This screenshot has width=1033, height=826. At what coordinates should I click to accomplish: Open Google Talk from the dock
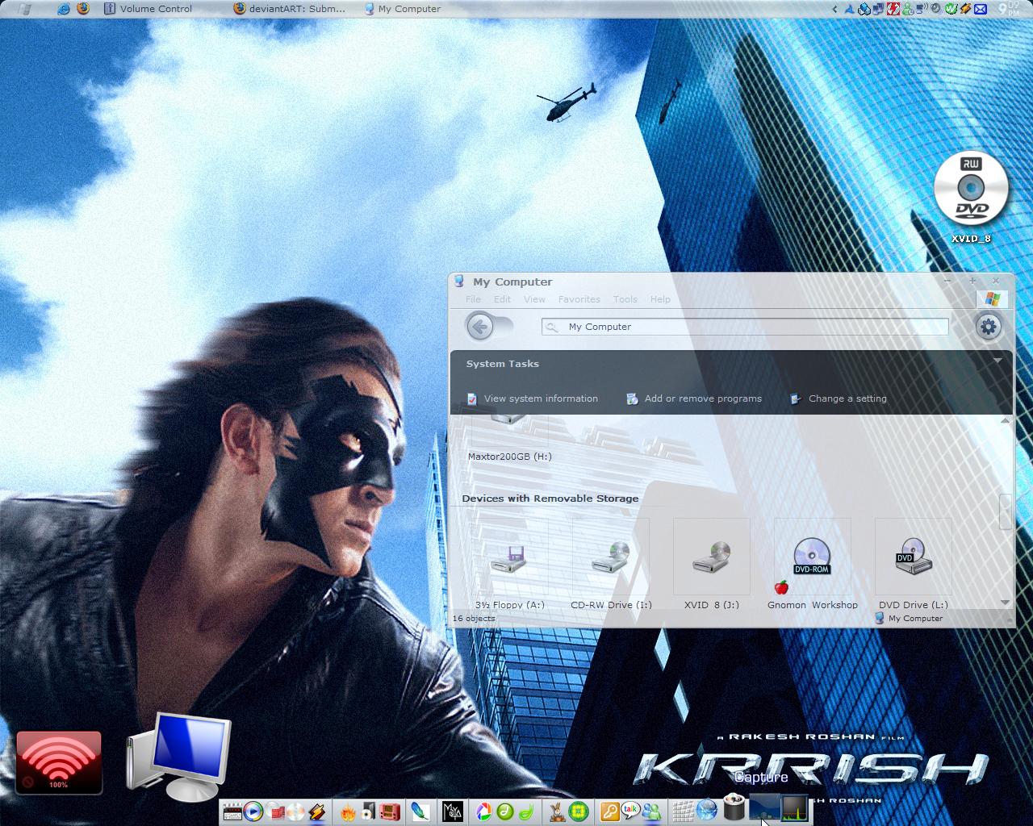point(630,811)
